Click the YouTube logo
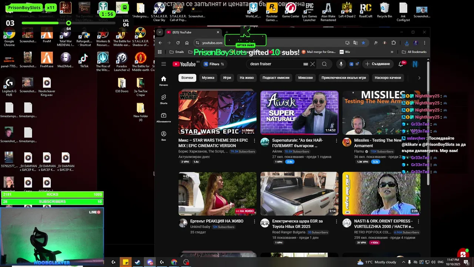The width and height of the screenshot is (474, 267). pyautogui.click(x=184, y=64)
